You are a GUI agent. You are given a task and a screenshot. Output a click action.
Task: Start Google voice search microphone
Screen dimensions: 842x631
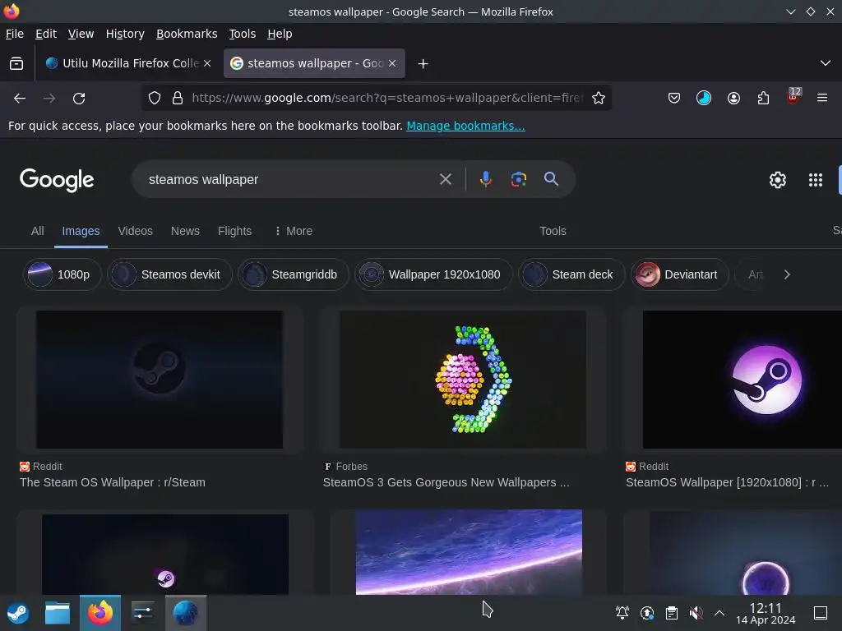tap(485, 179)
